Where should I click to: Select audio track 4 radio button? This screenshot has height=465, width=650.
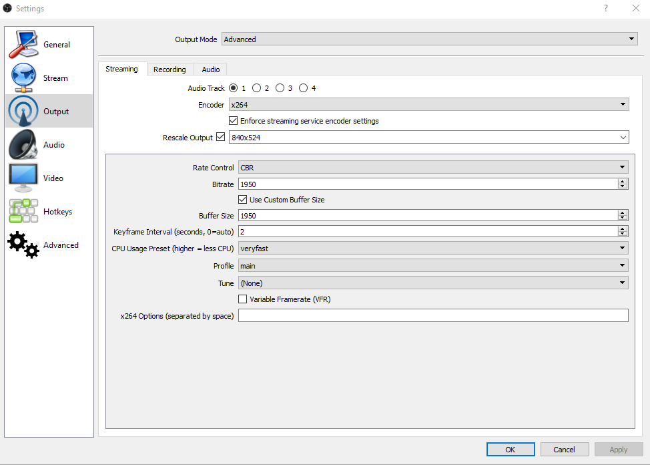304,88
